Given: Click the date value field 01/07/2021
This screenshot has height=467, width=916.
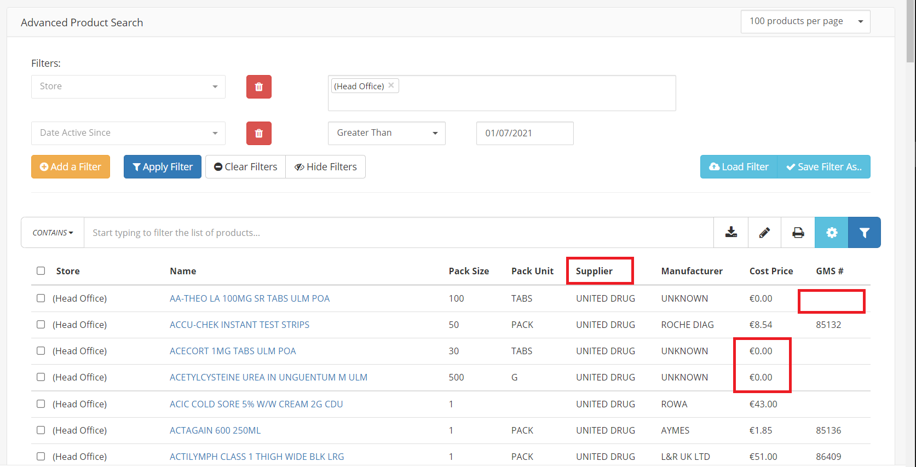Looking at the screenshot, I should tap(525, 133).
